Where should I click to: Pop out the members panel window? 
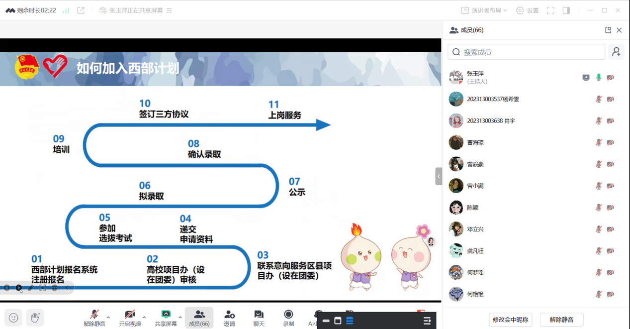click(608, 30)
